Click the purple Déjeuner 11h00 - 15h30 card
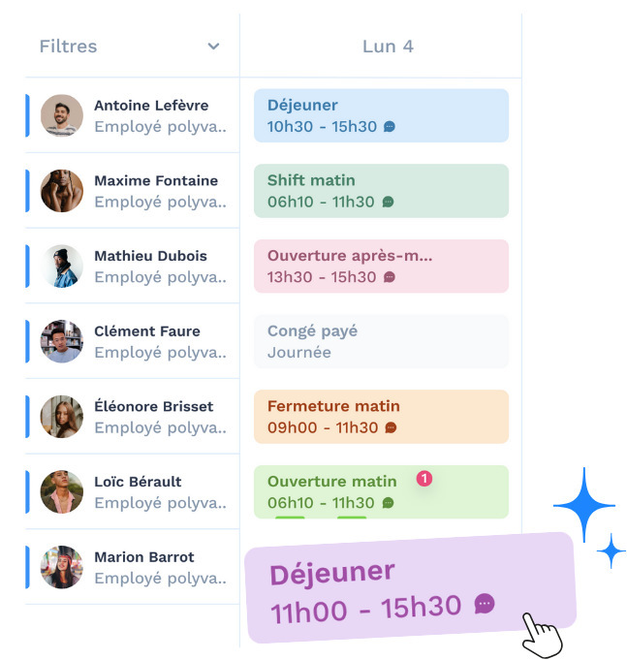This screenshot has height=660, width=627. (410, 587)
